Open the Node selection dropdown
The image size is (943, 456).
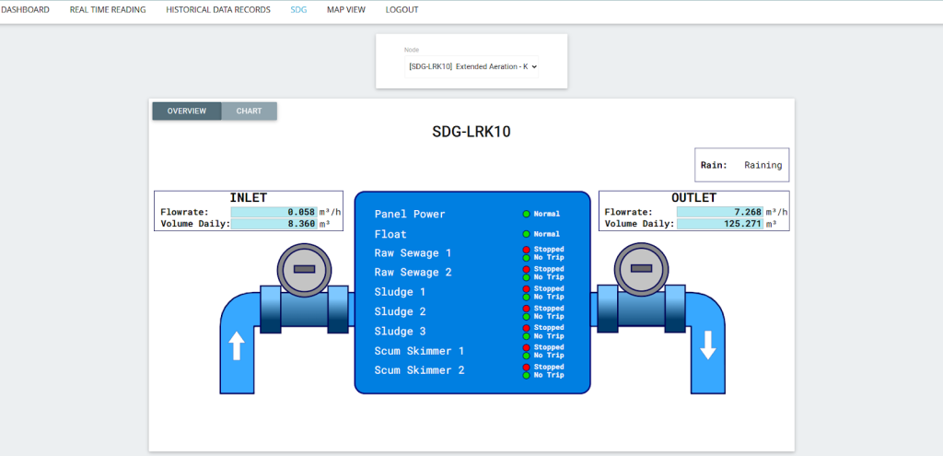(471, 66)
